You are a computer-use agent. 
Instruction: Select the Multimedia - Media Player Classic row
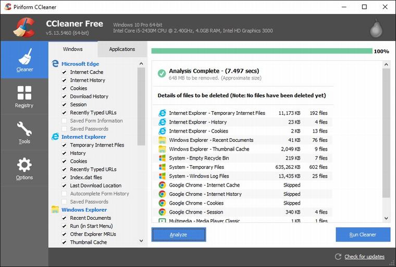(x=242, y=220)
